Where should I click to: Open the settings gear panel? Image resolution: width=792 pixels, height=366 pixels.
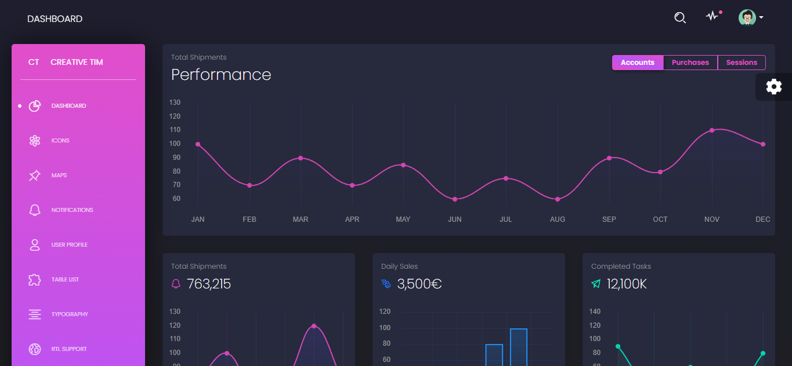point(774,86)
